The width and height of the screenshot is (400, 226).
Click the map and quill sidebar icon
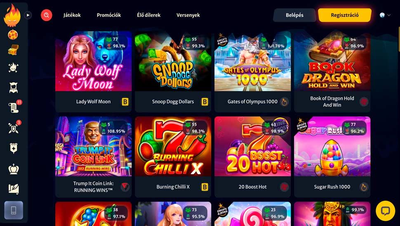pos(14,189)
